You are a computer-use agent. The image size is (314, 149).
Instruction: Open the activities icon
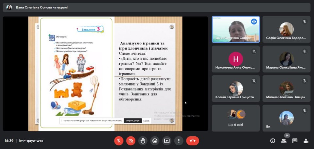click(306, 141)
